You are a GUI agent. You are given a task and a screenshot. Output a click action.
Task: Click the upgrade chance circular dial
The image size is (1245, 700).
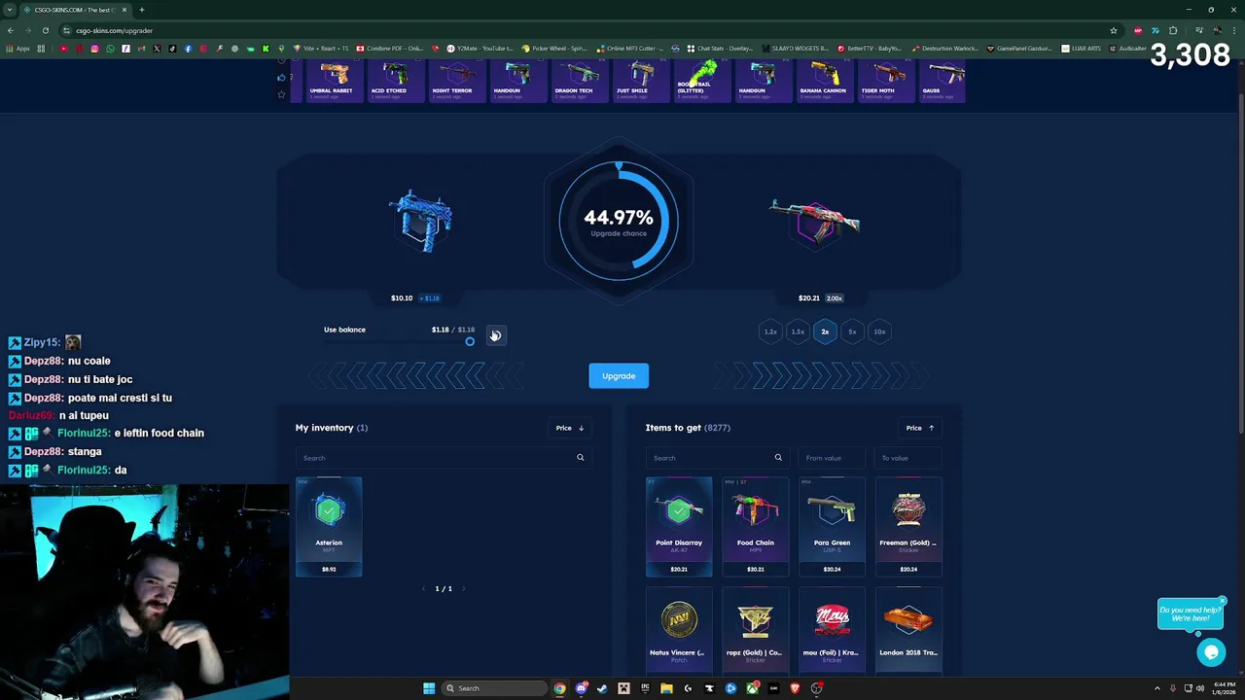[x=619, y=221]
